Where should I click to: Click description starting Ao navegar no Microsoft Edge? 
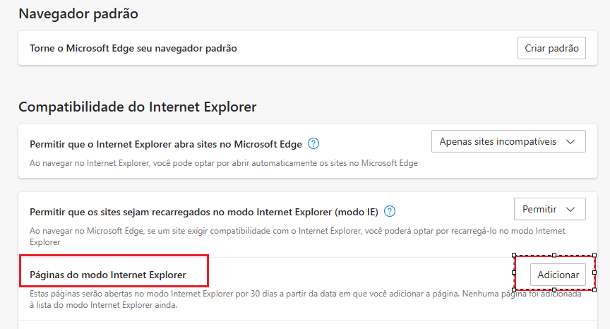297,237
